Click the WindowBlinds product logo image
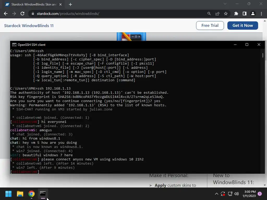 click(131, 36)
